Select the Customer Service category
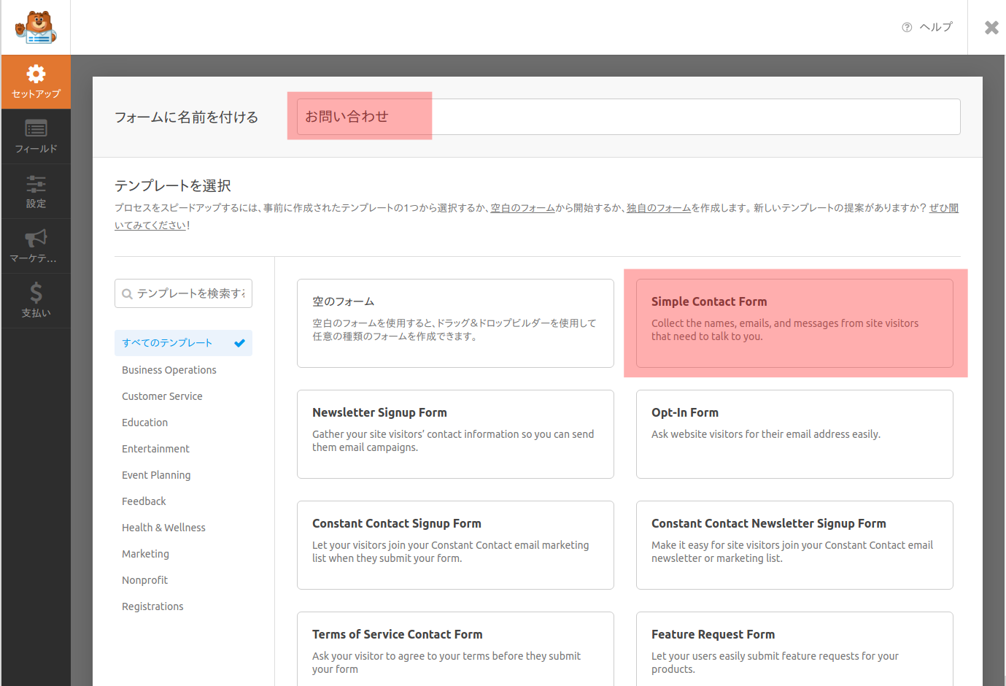This screenshot has width=1006, height=686. point(162,396)
